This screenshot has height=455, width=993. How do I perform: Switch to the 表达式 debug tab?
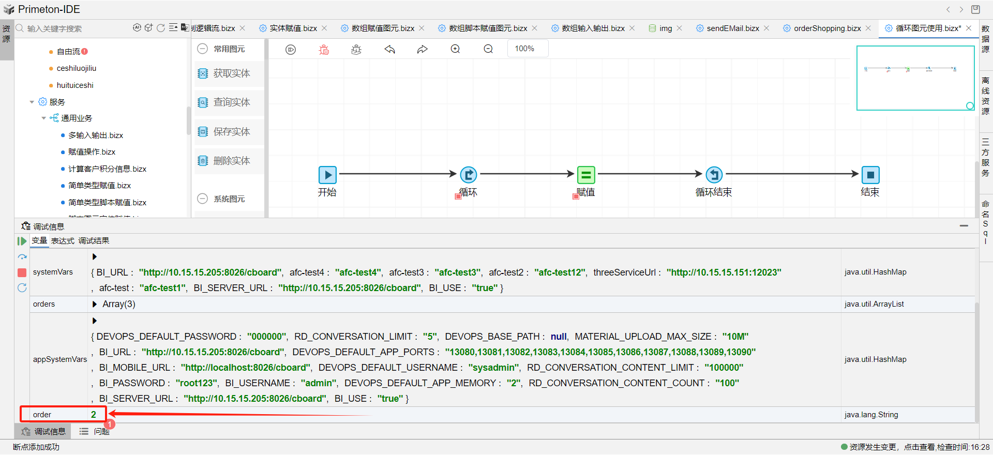tap(63, 241)
